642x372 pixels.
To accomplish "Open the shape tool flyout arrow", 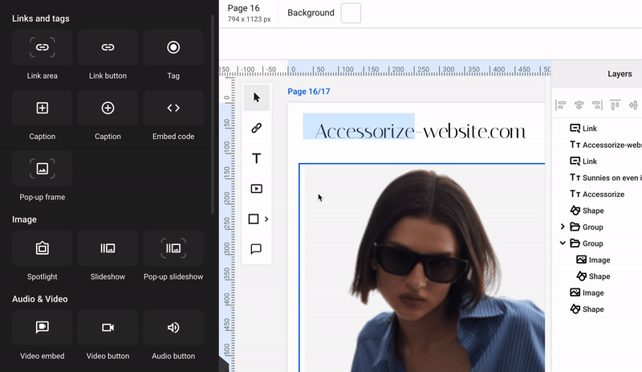I will tap(266, 219).
